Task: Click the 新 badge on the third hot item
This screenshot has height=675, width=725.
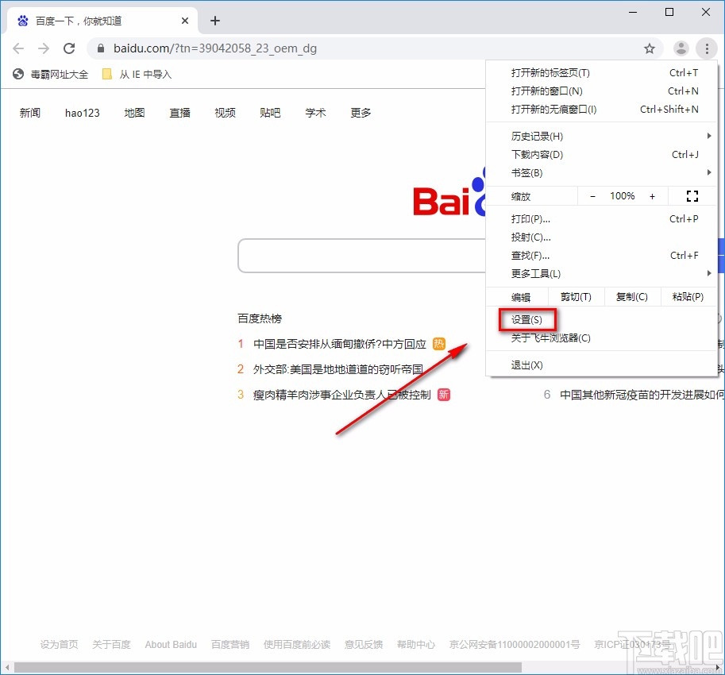Action: tap(444, 395)
